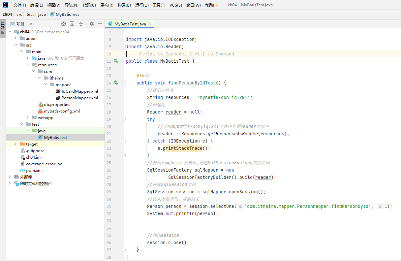Open the Project view selector dropdown
The height and width of the screenshot is (261, 401).
point(31,24)
